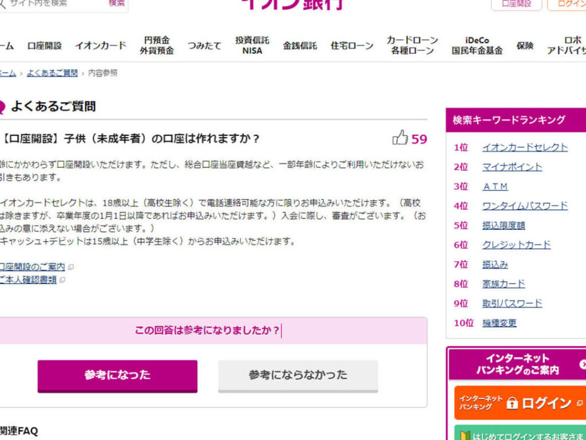
Task: Click the beginner mark icon on green banner
Action: [464, 436]
